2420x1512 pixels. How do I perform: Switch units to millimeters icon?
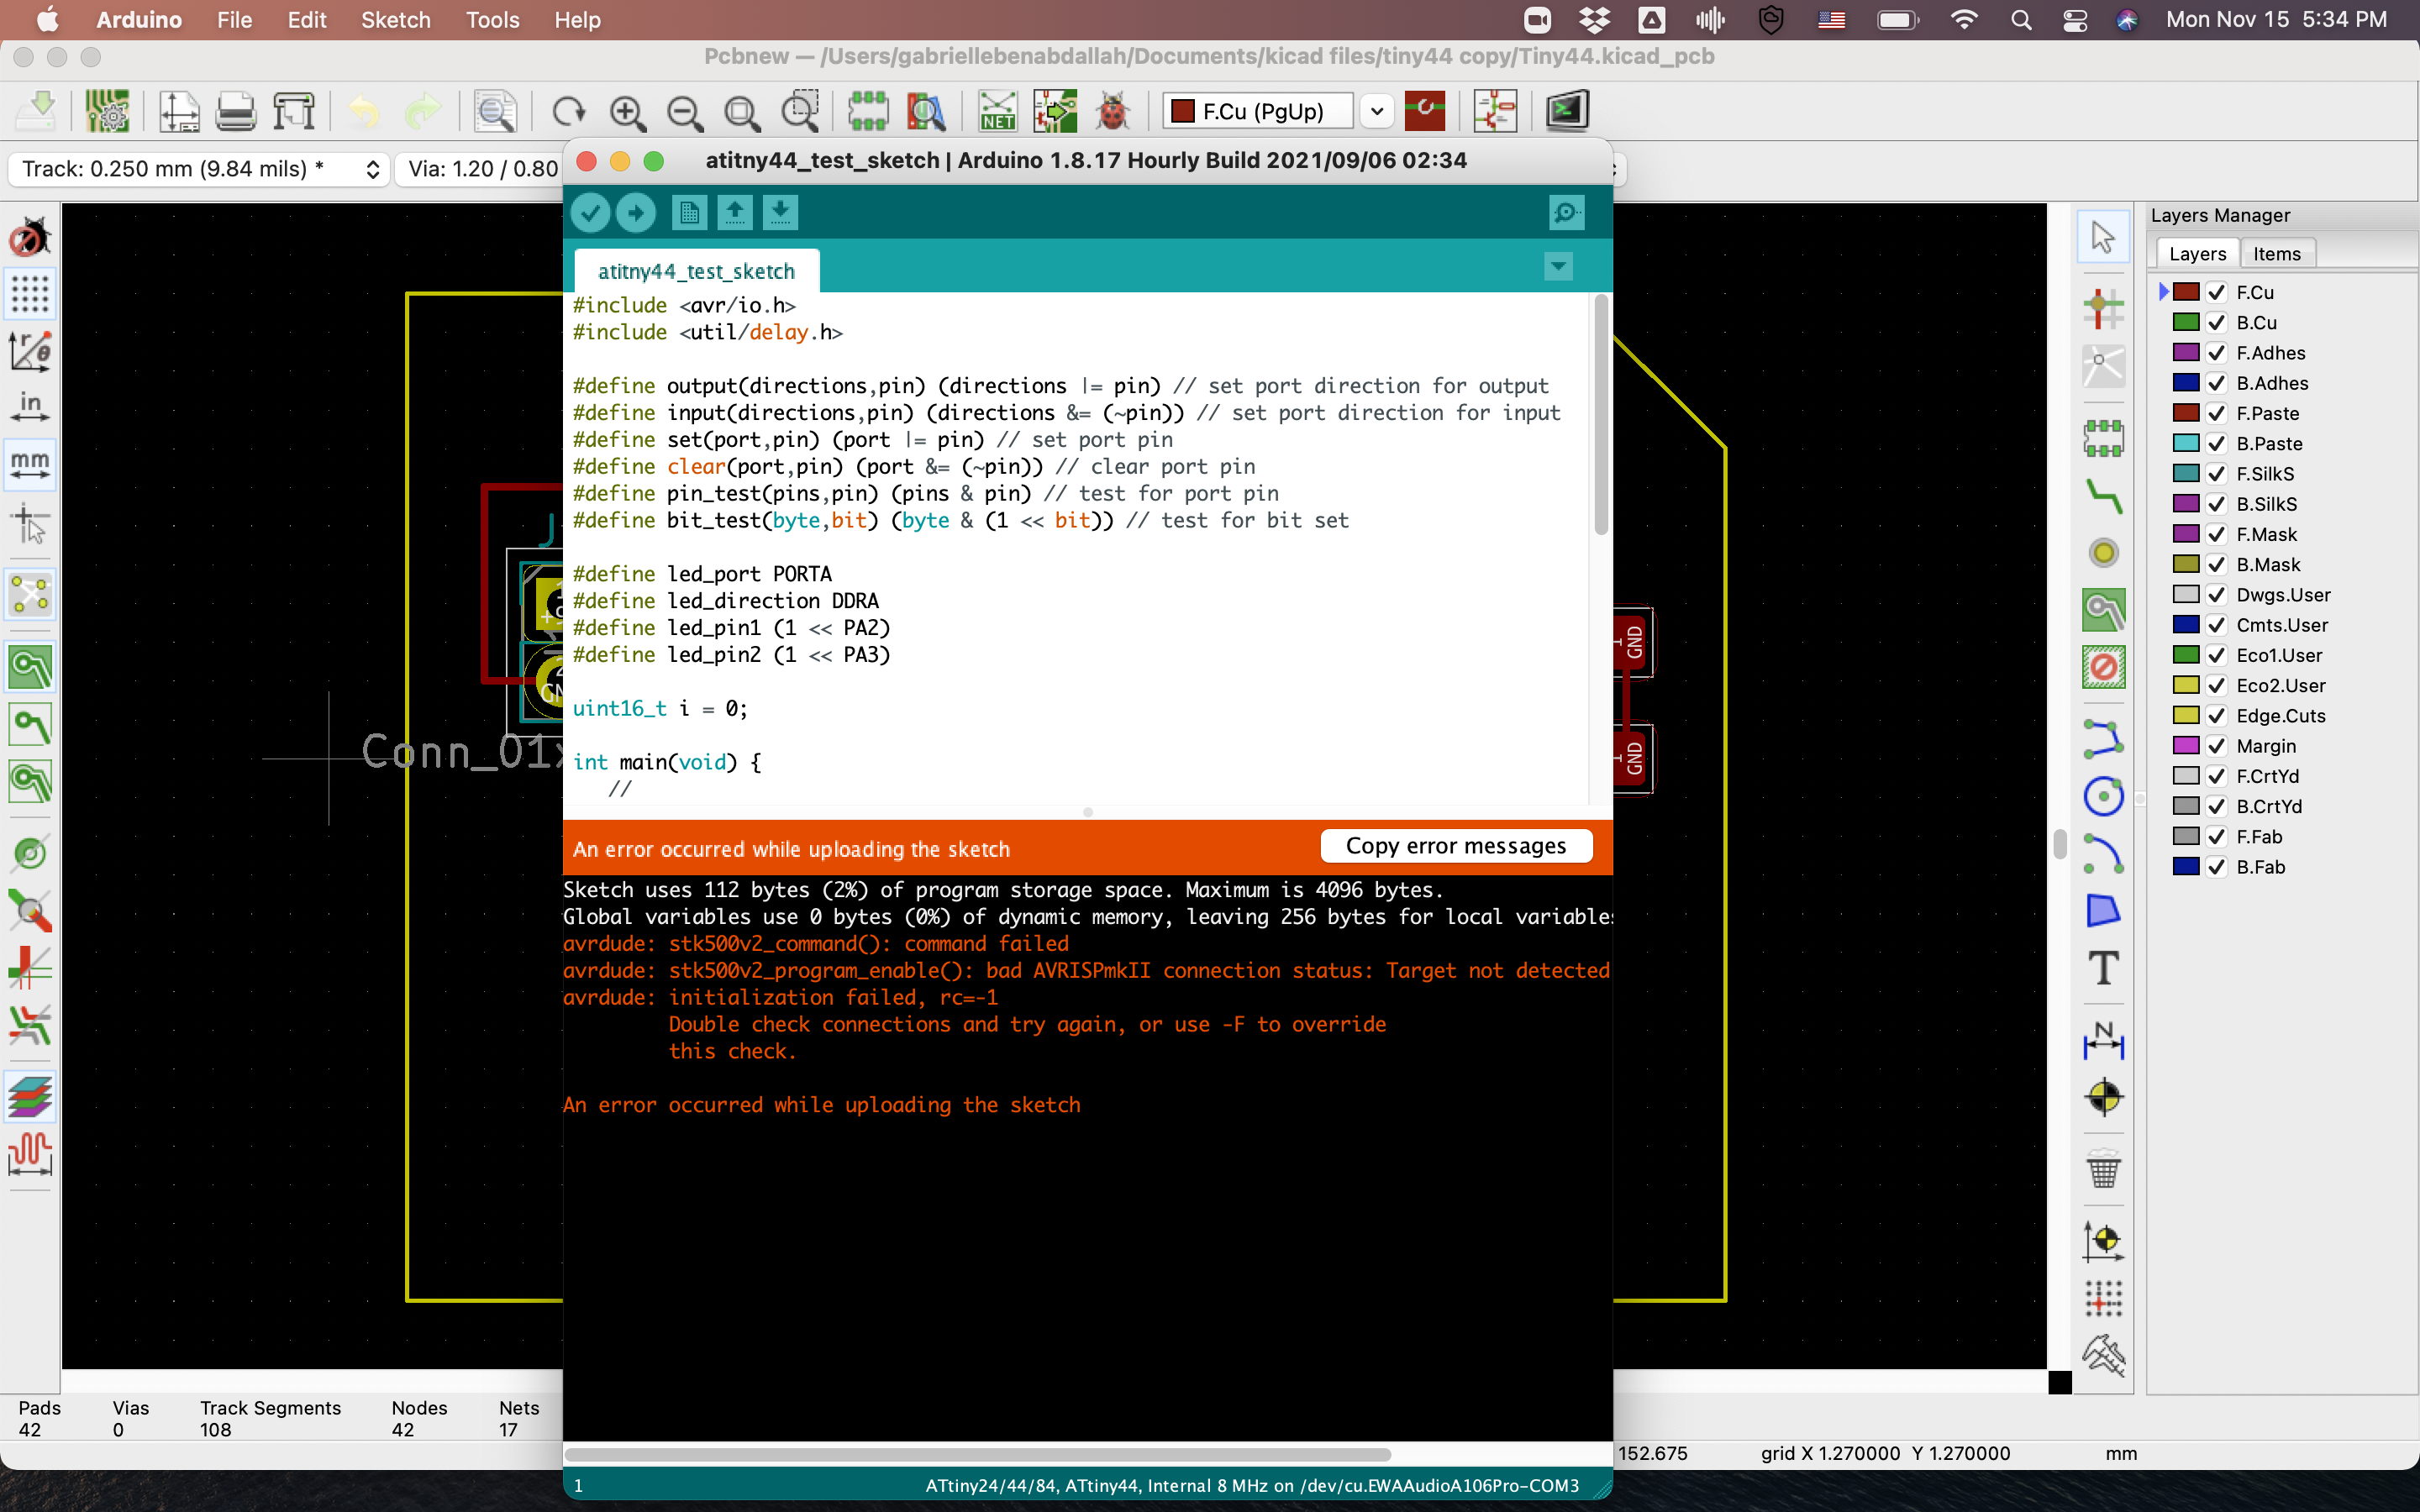30,464
